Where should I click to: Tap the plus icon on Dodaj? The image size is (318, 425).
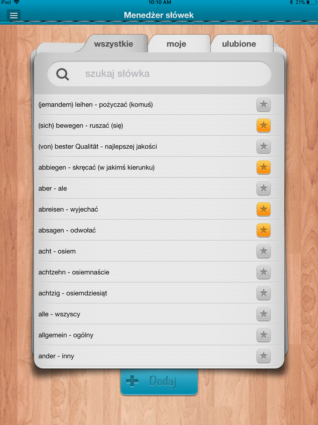[132, 381]
